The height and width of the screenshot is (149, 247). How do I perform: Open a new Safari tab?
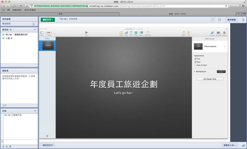tap(238, 14)
